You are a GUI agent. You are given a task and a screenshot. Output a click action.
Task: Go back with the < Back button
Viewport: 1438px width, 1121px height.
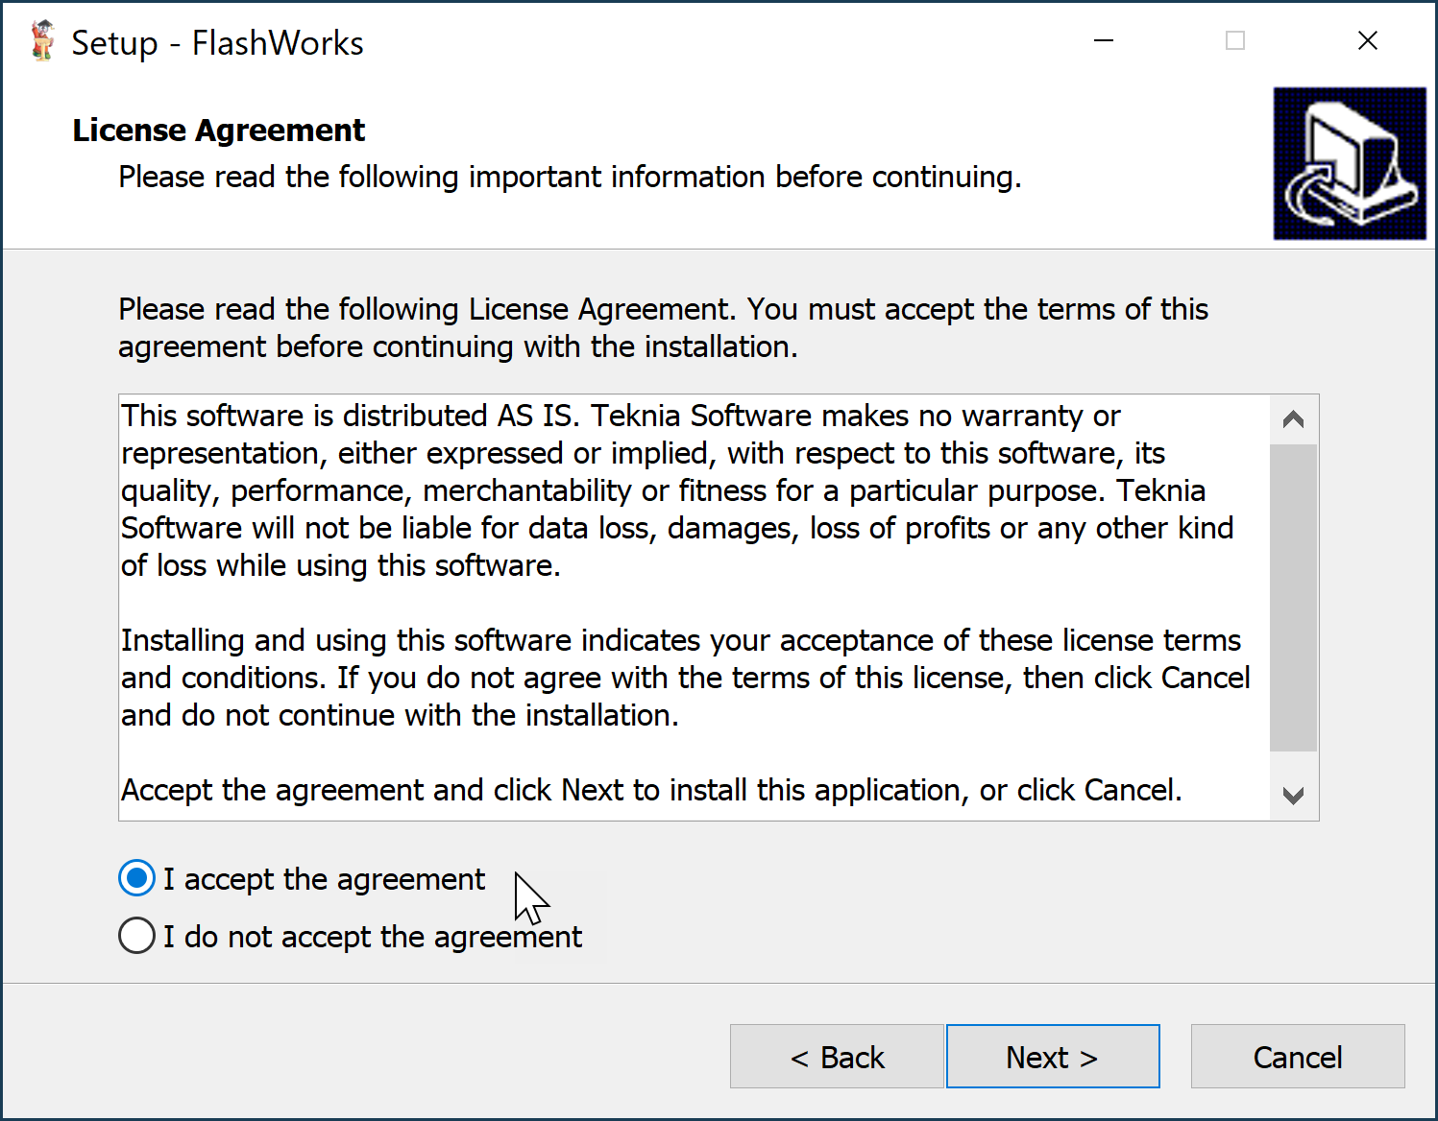pyautogui.click(x=836, y=1057)
